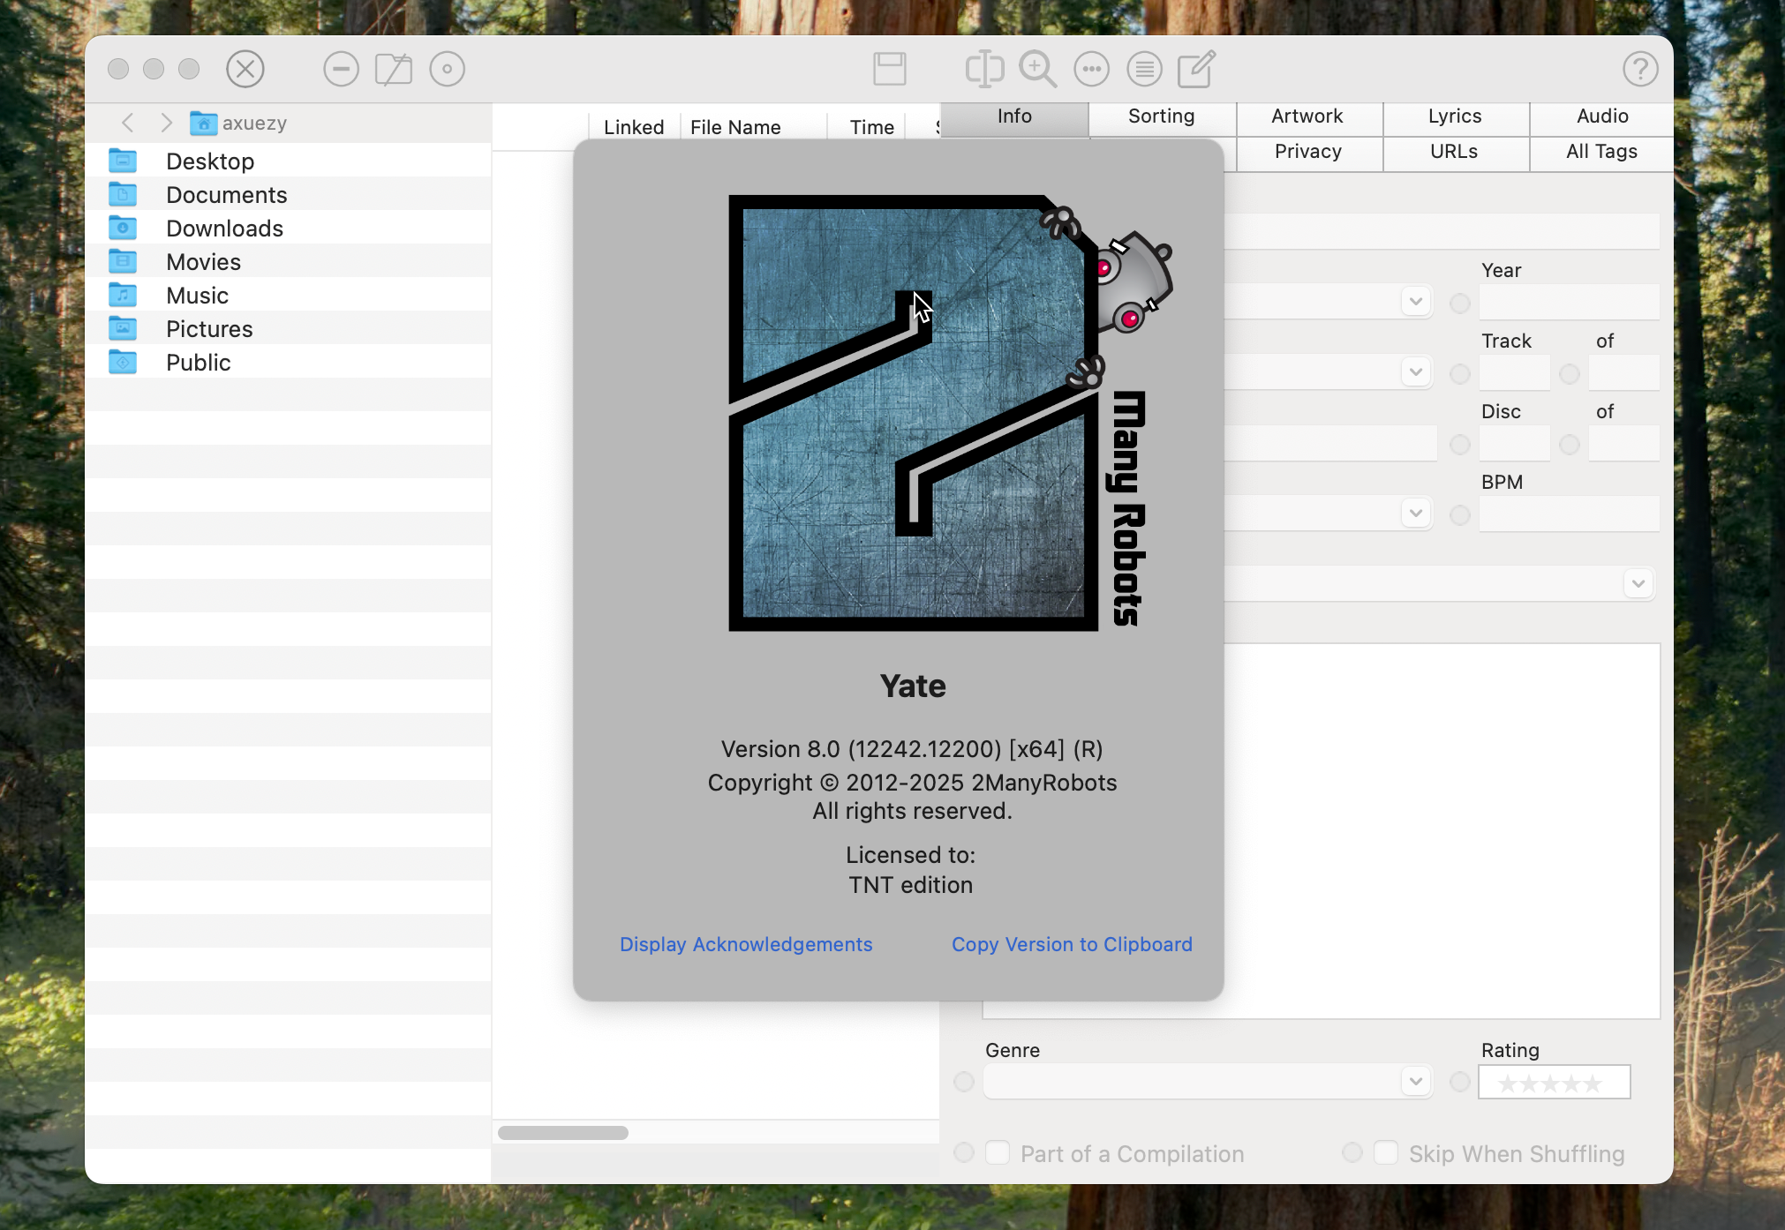This screenshot has width=1785, height=1230.
Task: Open help via question mark icon
Action: (x=1640, y=69)
